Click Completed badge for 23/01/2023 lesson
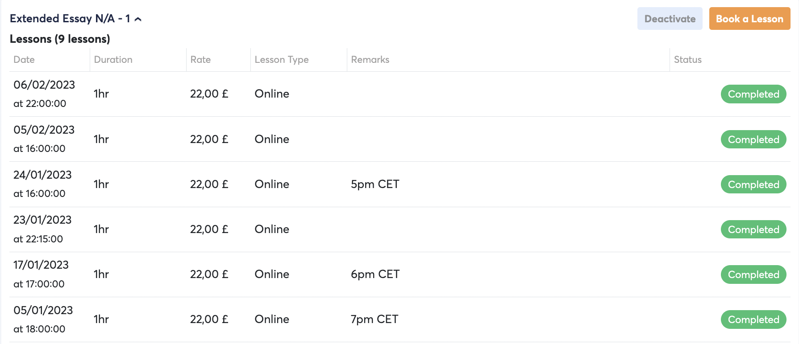Image resolution: width=799 pixels, height=344 pixels. 753,229
